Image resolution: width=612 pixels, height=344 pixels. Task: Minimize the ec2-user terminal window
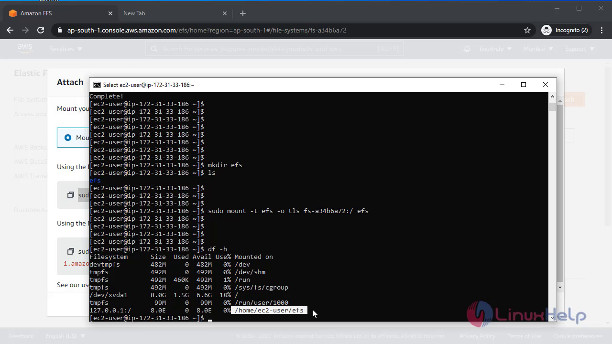click(502, 85)
